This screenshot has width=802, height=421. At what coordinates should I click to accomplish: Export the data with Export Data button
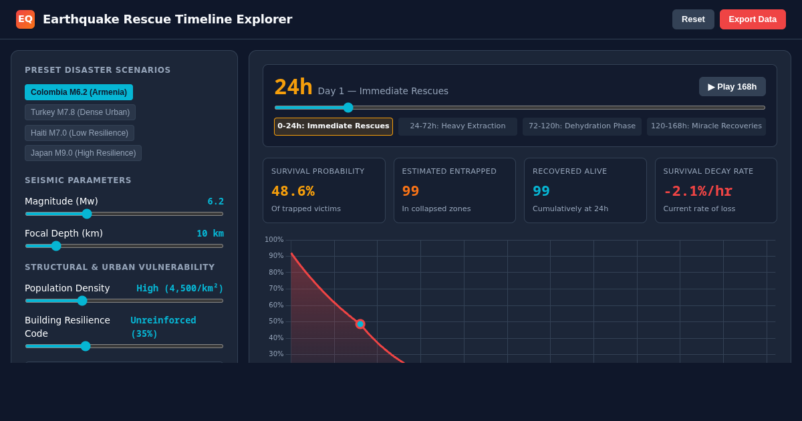[753, 19]
